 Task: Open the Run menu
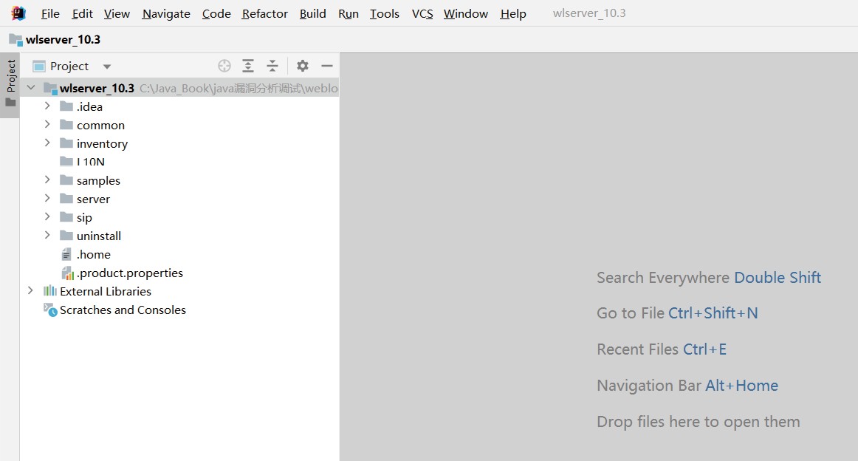tap(349, 14)
